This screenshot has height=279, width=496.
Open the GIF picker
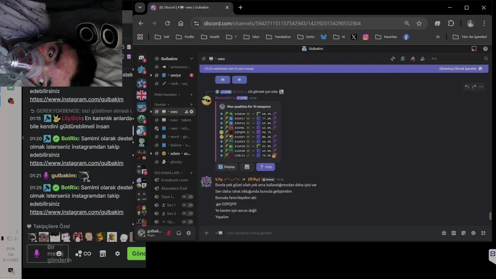click(x=454, y=233)
